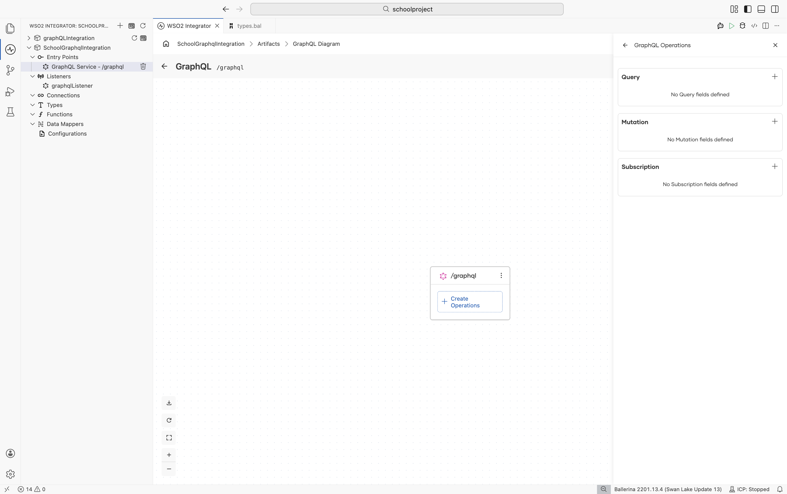787x494 pixels.
Task: Navigate back in title bar
Action: coord(225,9)
